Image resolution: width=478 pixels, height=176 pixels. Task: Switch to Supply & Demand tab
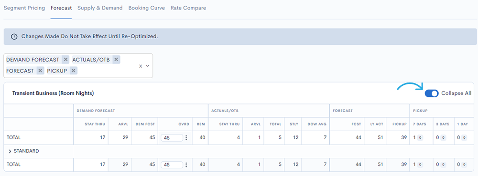[100, 8]
